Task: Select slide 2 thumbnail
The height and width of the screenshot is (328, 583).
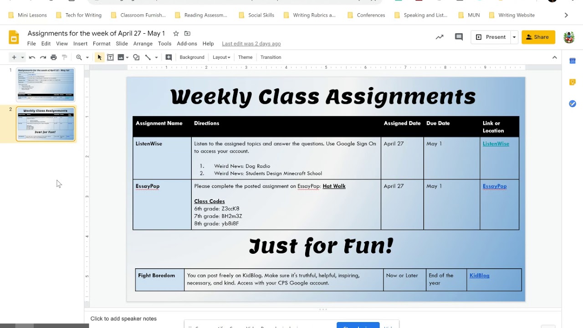Action: (46, 124)
